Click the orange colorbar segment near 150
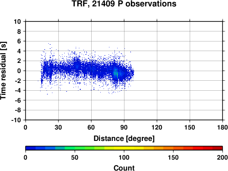Viewport: 228px width, 171px height. 173,148
